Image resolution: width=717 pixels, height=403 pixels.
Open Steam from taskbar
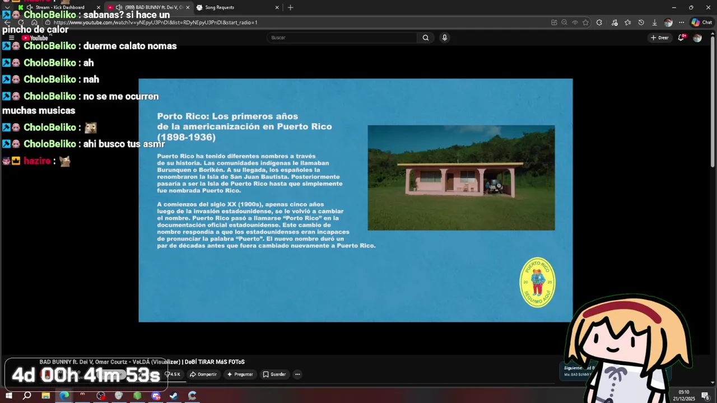pyautogui.click(x=174, y=396)
